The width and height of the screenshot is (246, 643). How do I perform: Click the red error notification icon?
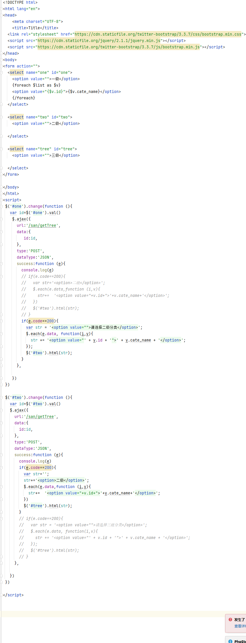(x=230, y=620)
